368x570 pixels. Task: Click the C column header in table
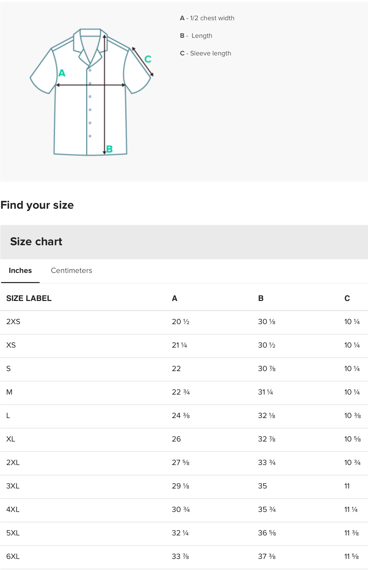[x=347, y=298]
